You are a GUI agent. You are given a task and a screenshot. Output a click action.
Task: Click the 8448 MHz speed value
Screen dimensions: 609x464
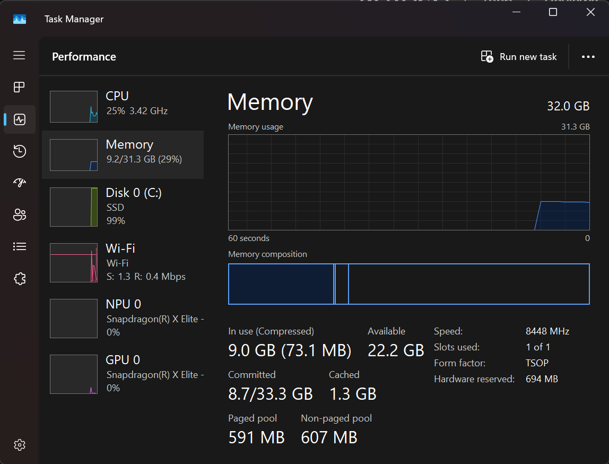(547, 331)
